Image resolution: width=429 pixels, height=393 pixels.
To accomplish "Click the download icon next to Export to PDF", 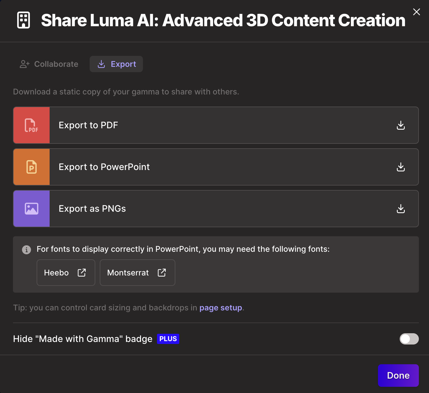I will click(x=401, y=125).
